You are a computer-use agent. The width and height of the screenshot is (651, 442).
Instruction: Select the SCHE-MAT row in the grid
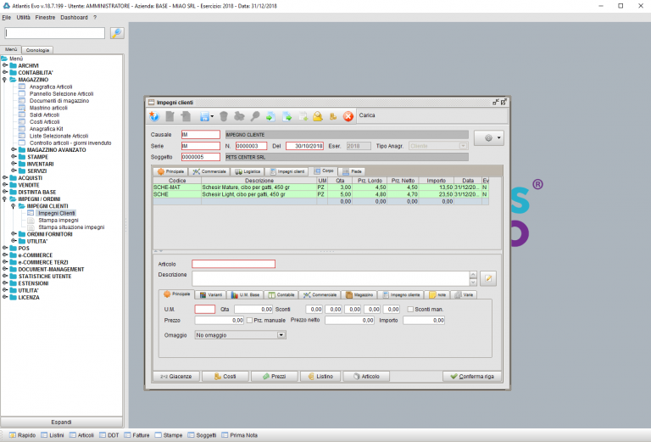[320, 187]
